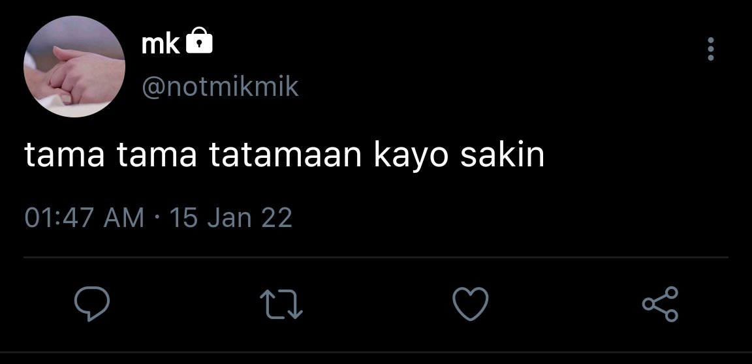
Task: Click the word sakin in the tweet
Action: tap(502, 155)
